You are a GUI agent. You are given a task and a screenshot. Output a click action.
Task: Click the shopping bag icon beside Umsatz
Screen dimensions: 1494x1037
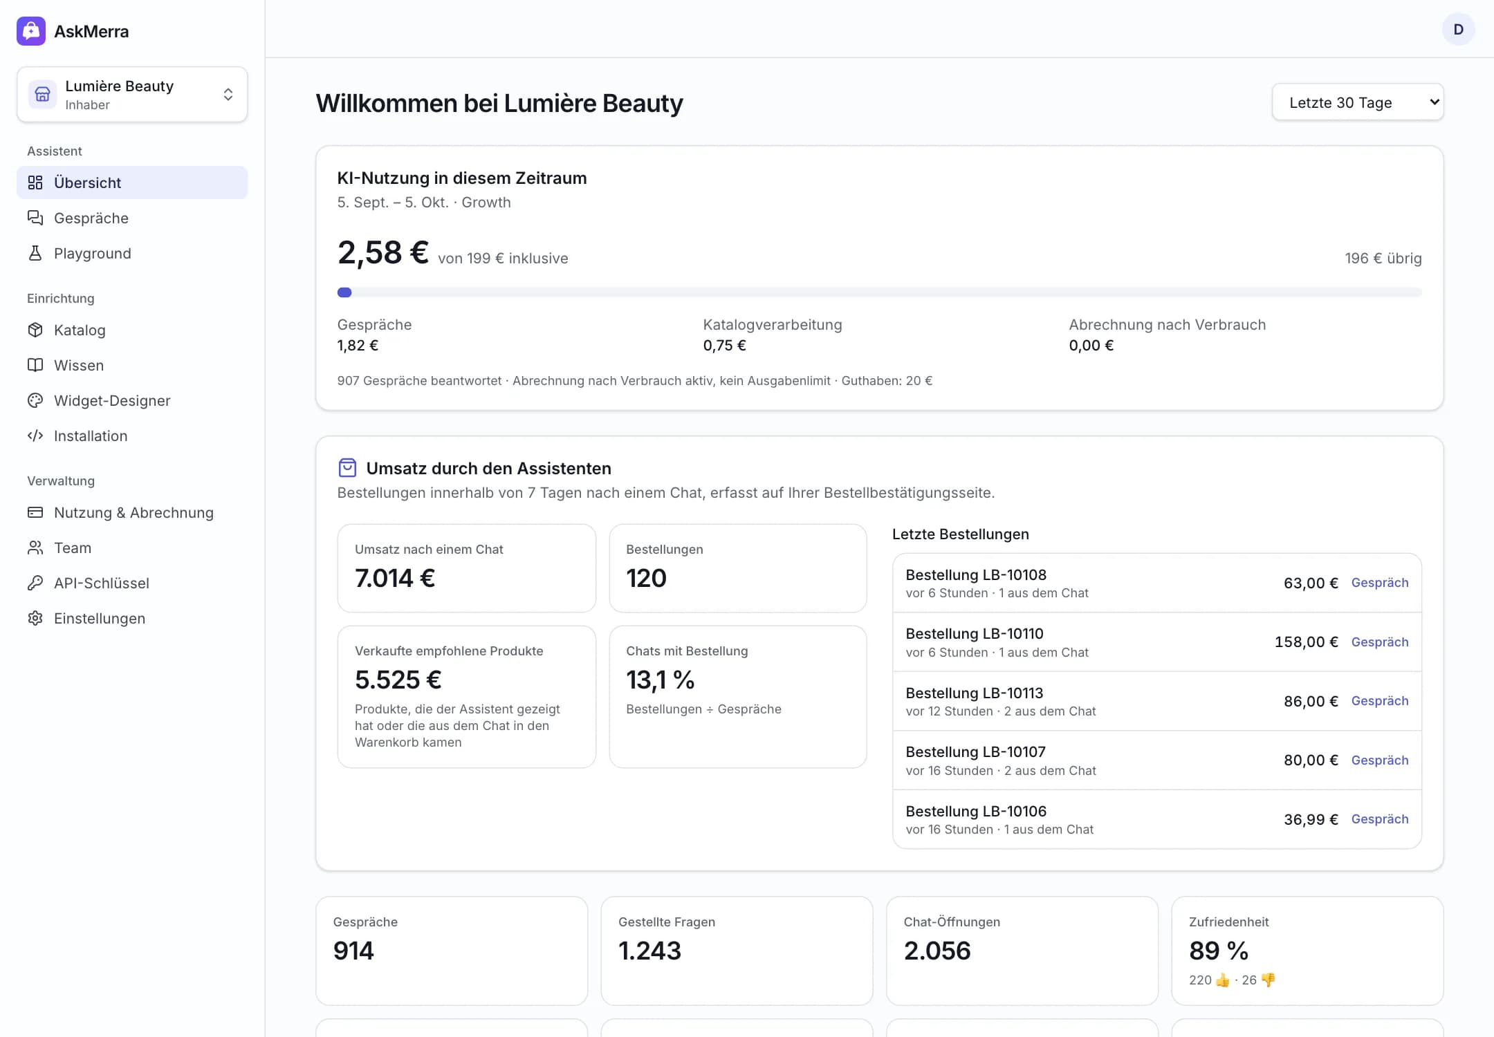(347, 468)
